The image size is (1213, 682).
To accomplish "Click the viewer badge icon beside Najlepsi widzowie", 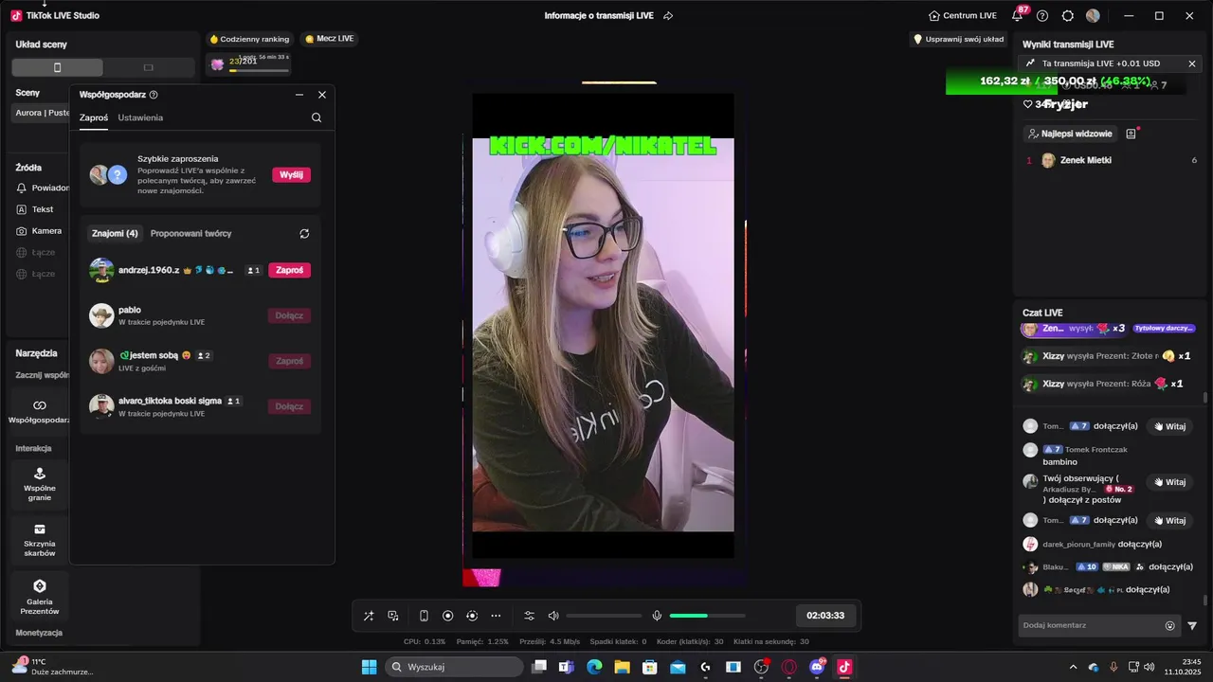I will click(x=1131, y=134).
